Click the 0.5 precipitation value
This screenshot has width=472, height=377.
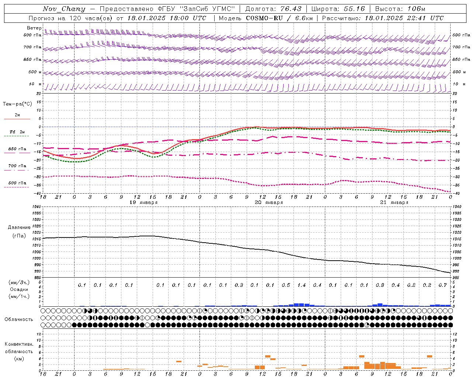pos(286,285)
